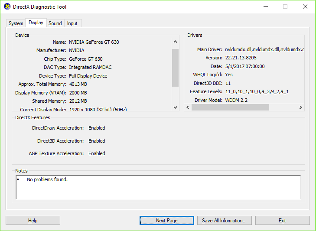Close the DirectX Diagnostic Tool window
The height and width of the screenshot is (231, 316).
coord(305,7)
